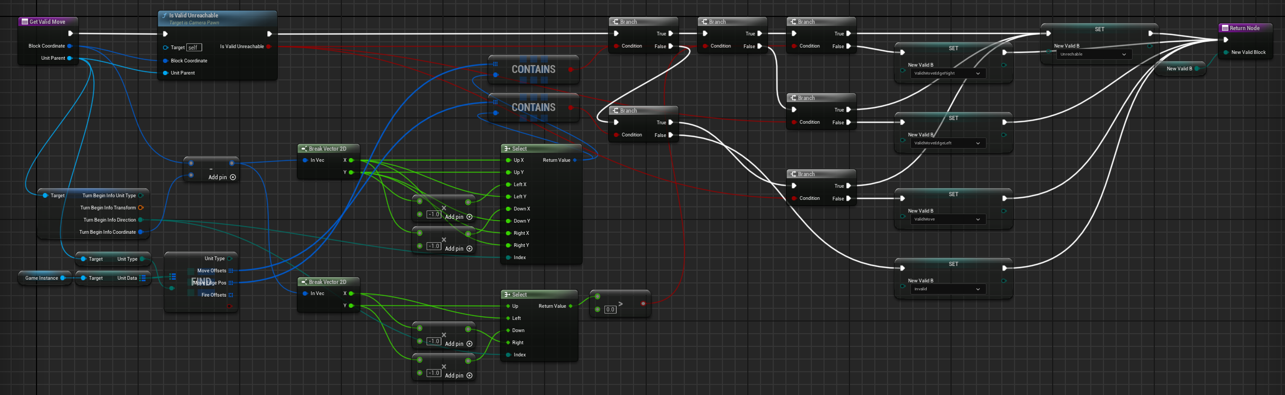
Task: Click the 0.0 value field on greater-than node
Action: (610, 309)
